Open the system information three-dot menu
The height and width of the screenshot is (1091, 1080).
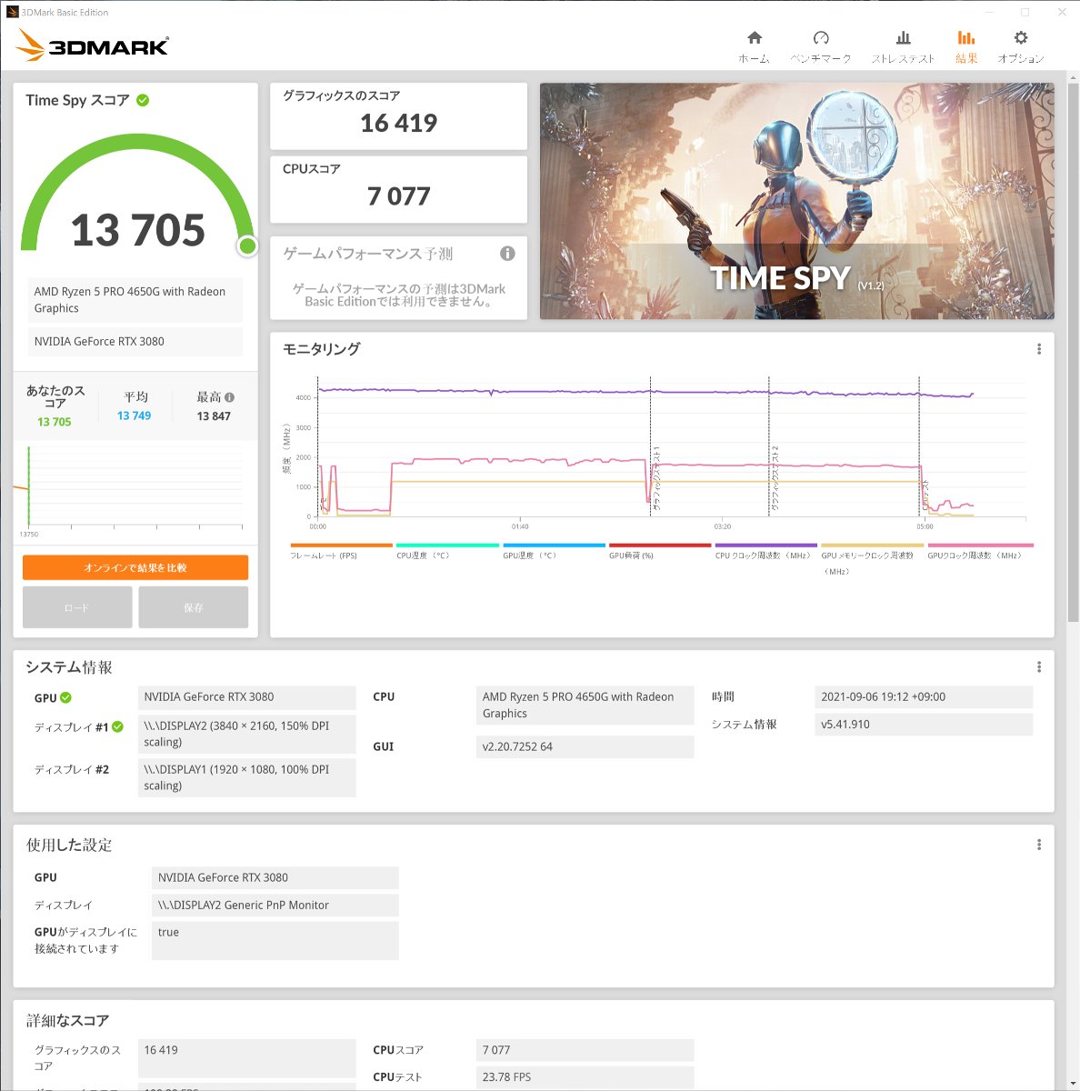(1039, 667)
